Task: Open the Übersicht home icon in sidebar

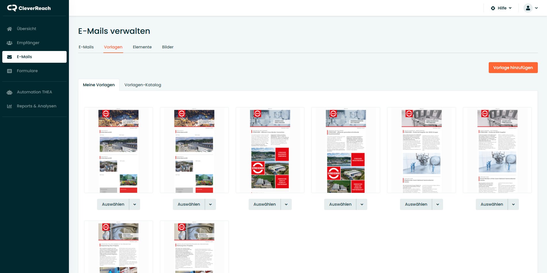Action: [9, 29]
